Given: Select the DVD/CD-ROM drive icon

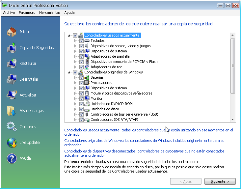Looking at the screenshot, I should (87, 104).
